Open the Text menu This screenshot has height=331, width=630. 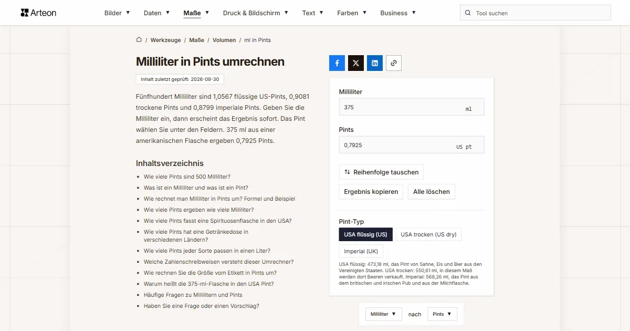click(x=313, y=13)
